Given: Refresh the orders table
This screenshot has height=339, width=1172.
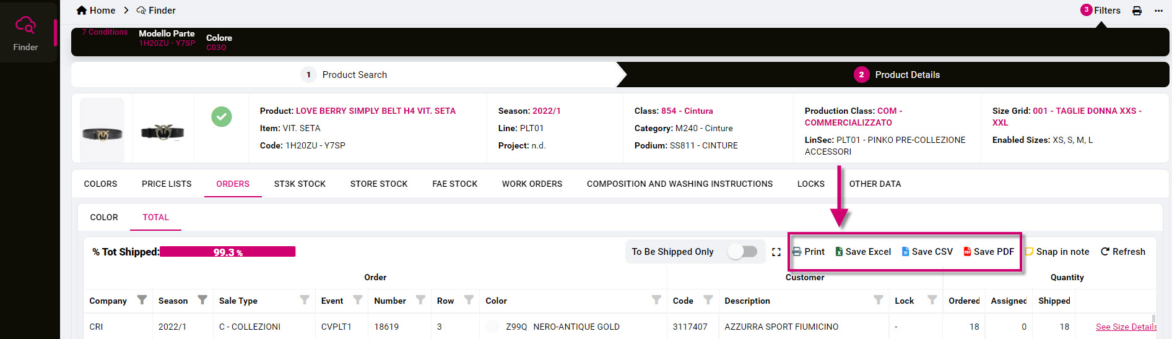Looking at the screenshot, I should click(x=1122, y=252).
